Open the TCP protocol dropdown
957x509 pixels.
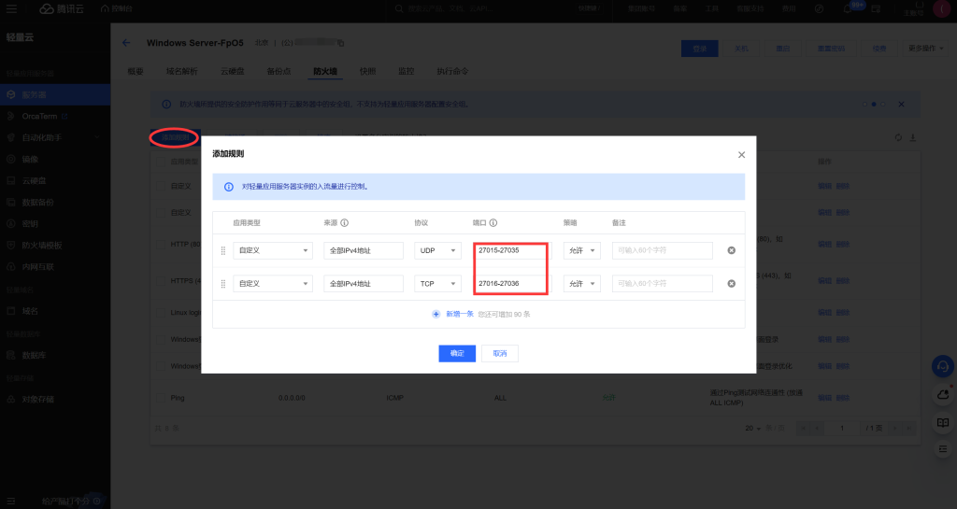[x=436, y=283]
